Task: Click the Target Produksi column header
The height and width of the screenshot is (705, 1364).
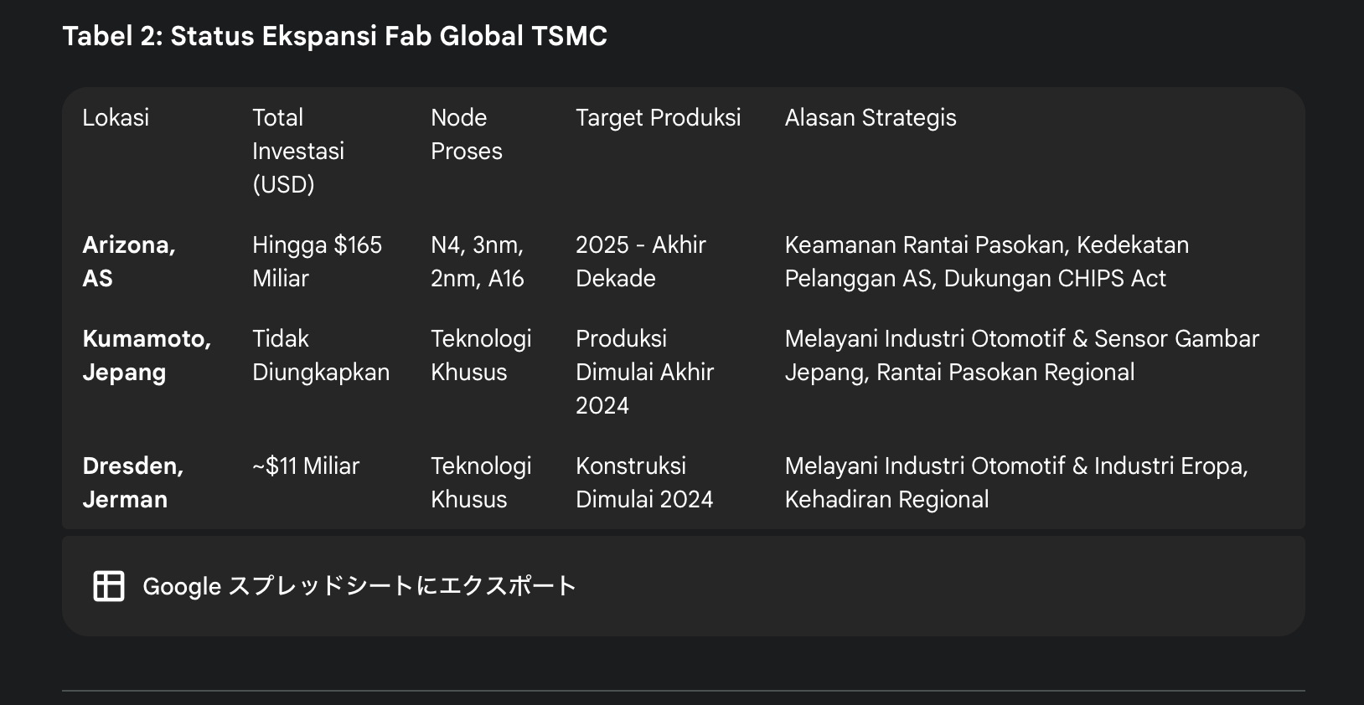Action: click(x=658, y=117)
